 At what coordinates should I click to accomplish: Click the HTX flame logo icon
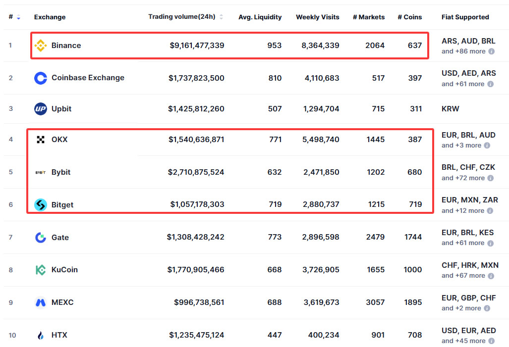[41, 335]
